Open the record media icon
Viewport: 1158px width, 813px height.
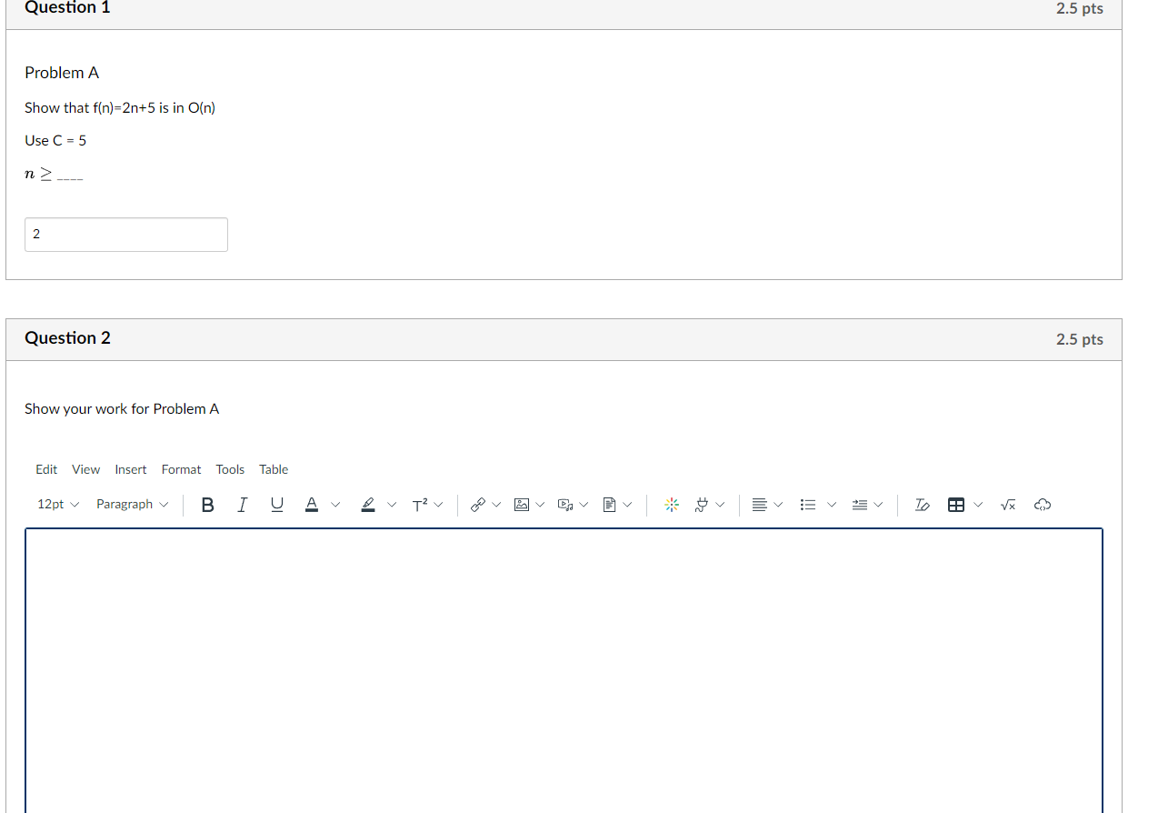[x=566, y=504]
